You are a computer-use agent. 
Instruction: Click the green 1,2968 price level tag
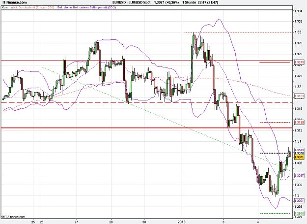click(x=299, y=213)
